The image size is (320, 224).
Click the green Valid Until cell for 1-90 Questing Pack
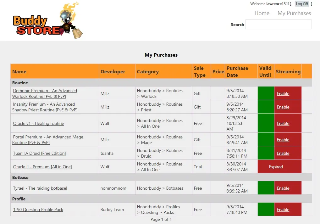(266, 209)
